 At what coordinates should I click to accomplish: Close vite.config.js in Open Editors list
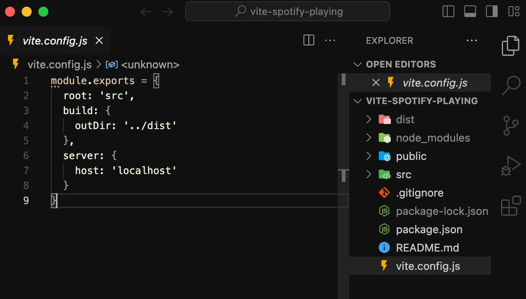pyautogui.click(x=376, y=83)
